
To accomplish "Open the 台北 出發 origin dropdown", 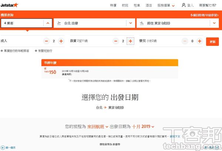I will [x=94, y=23].
